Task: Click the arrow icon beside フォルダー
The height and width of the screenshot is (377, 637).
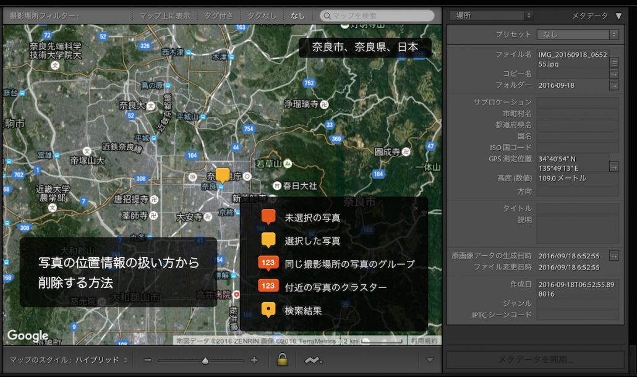Action: (614, 85)
